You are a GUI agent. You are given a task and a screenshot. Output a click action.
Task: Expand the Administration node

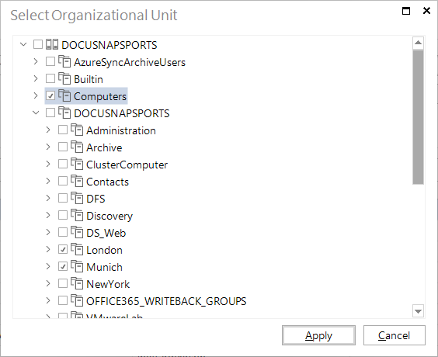48,130
